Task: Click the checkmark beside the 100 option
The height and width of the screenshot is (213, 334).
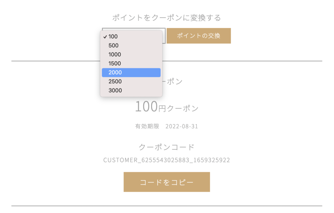Action: point(105,37)
